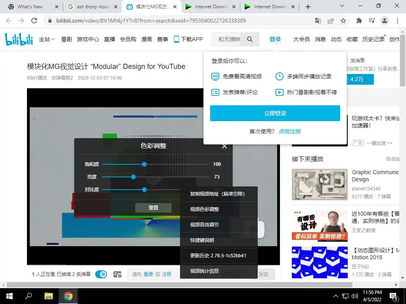Go back with the browser back arrow
This screenshot has height=304, width=406.
point(9,21)
